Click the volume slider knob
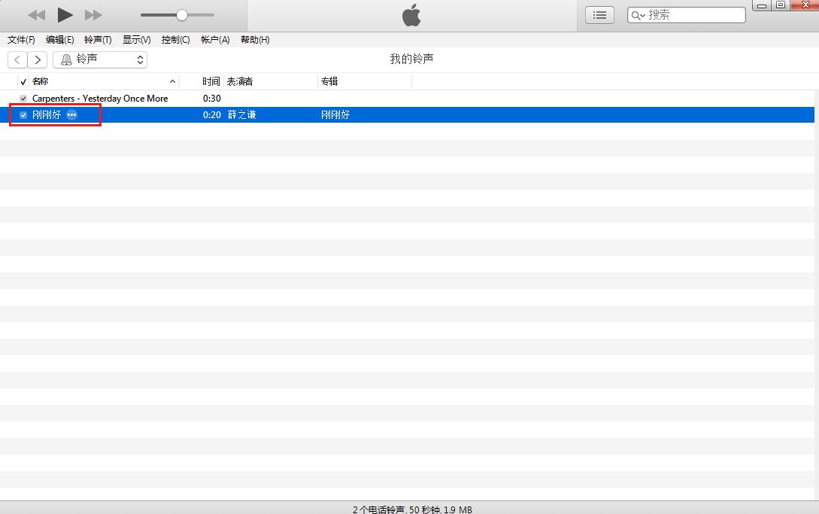The image size is (819, 514). 181,15
